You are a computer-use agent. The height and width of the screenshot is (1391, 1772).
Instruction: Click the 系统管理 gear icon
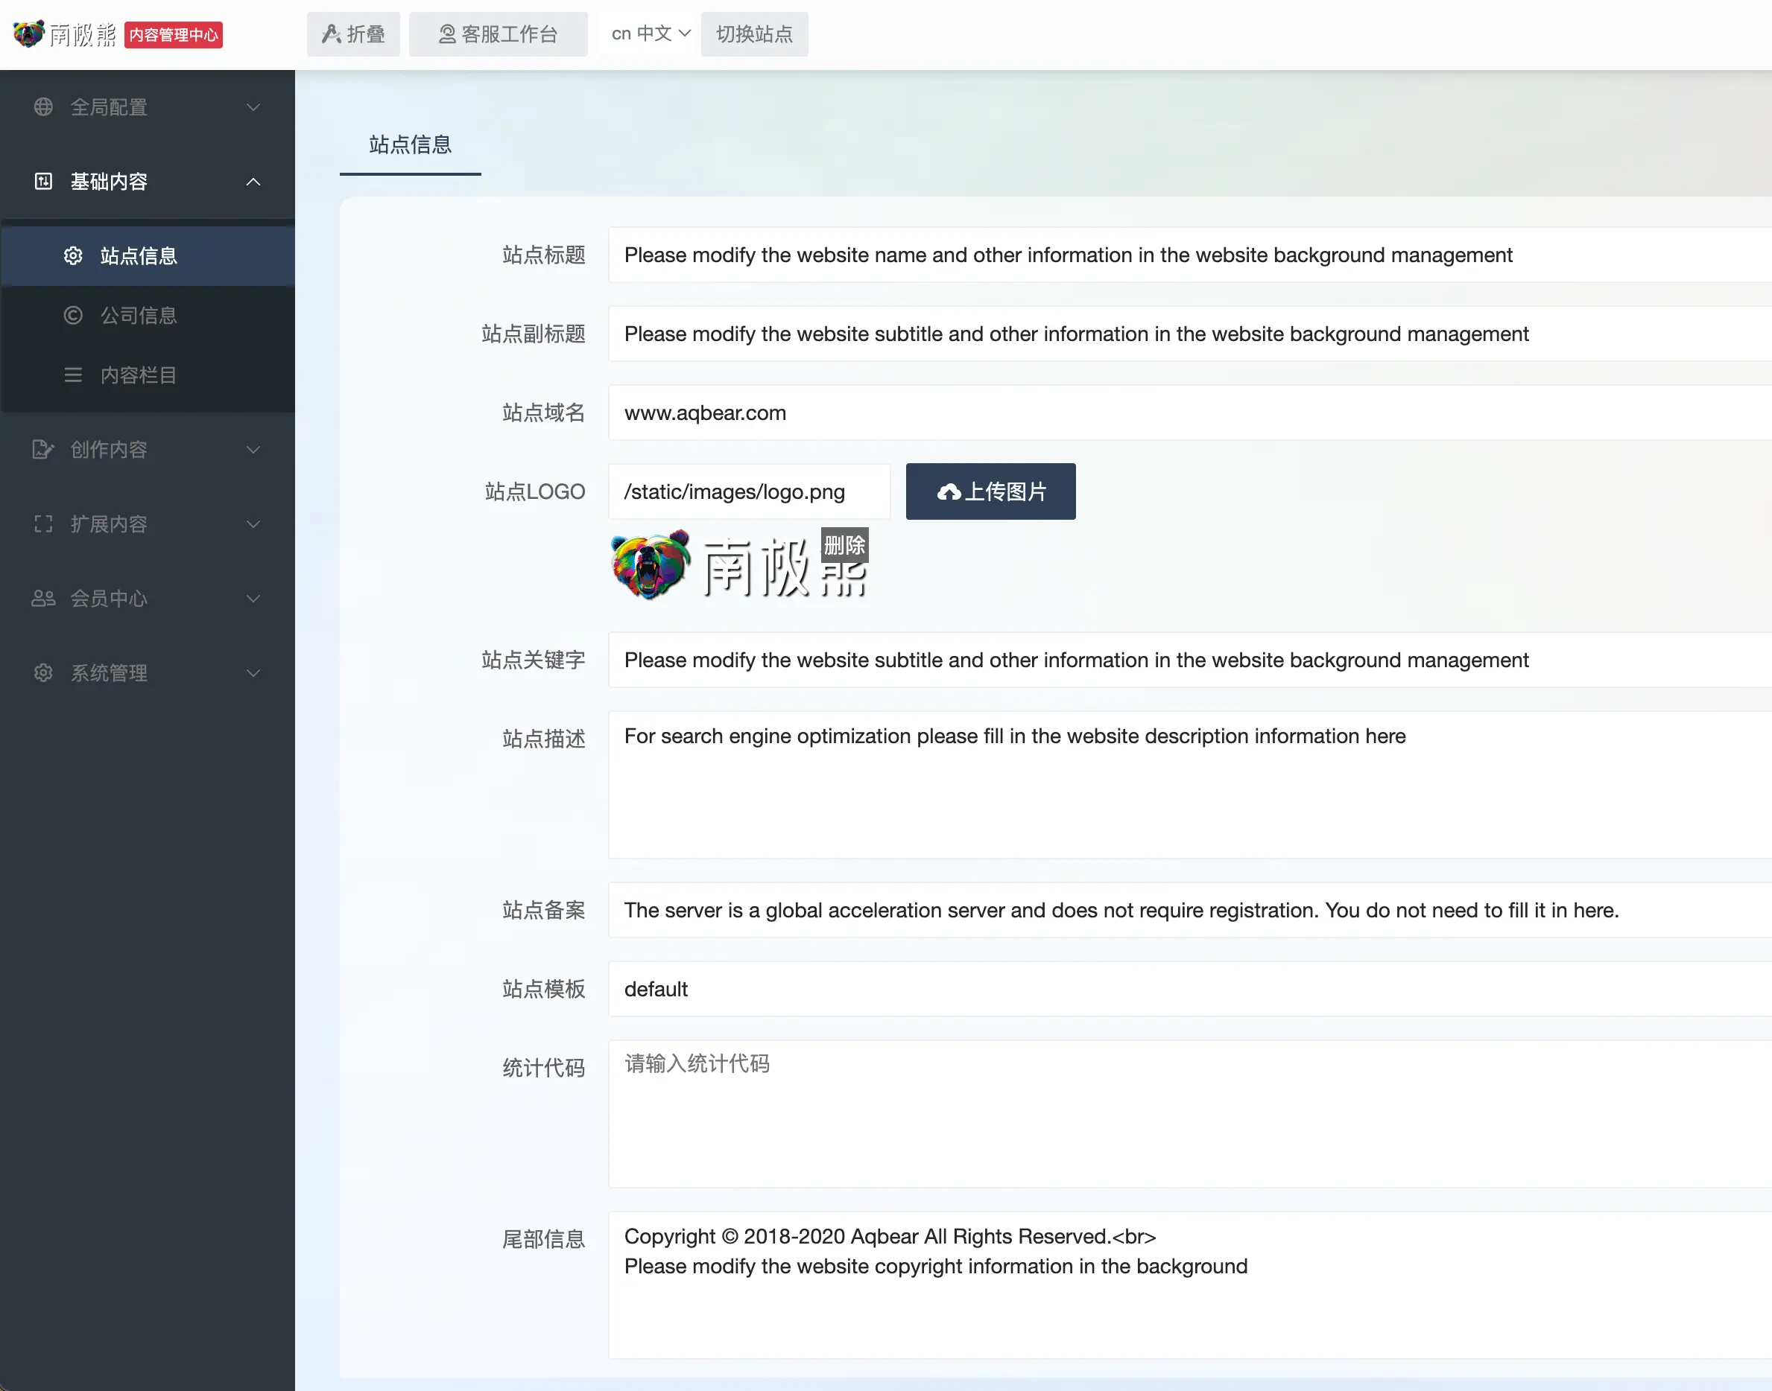coord(43,672)
